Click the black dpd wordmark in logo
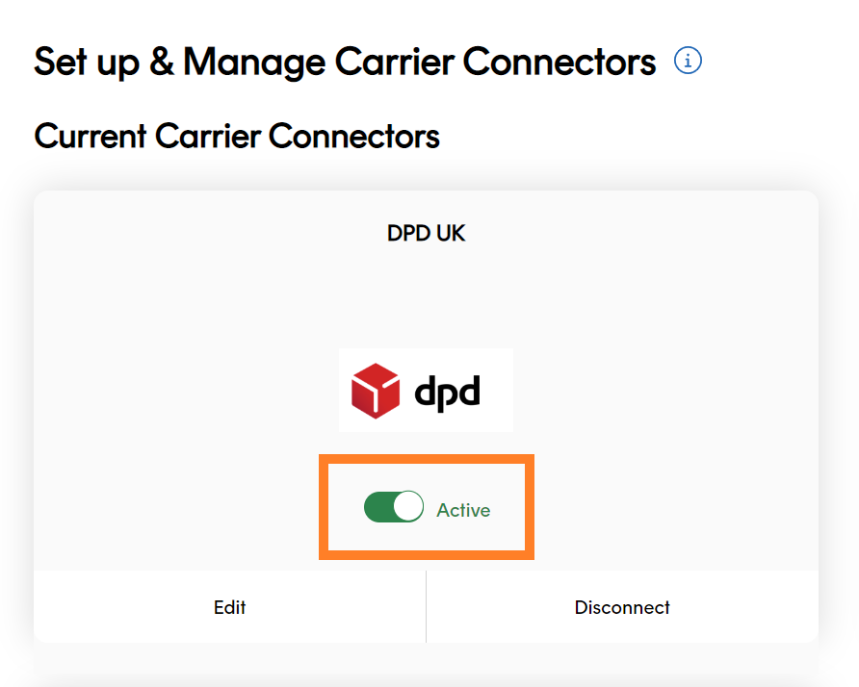The width and height of the screenshot is (859, 687). pyautogui.click(x=447, y=393)
